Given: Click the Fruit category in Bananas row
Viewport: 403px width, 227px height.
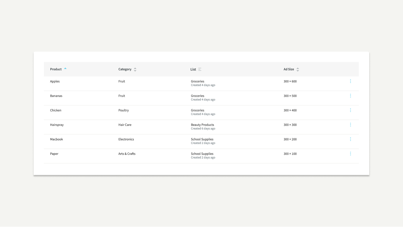Looking at the screenshot, I should click(122, 96).
